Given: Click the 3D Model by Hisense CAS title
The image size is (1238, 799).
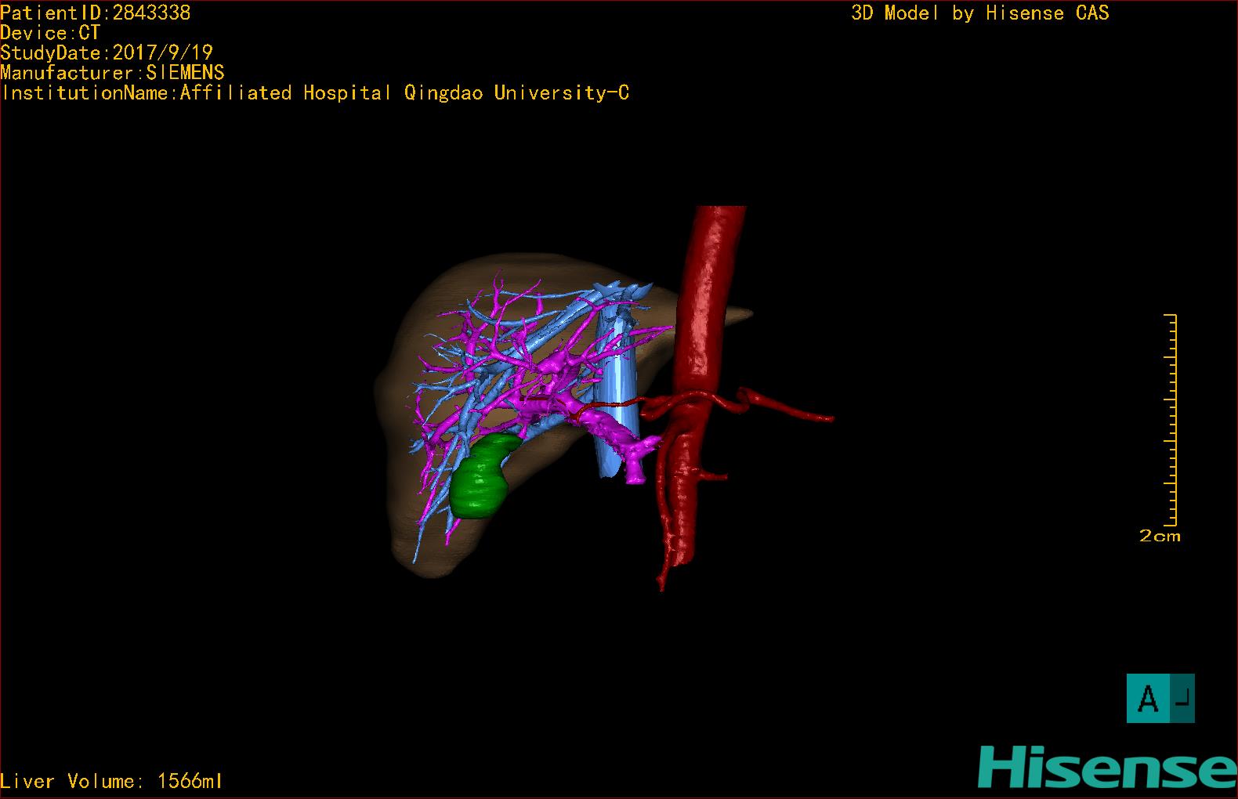Looking at the screenshot, I should [980, 13].
